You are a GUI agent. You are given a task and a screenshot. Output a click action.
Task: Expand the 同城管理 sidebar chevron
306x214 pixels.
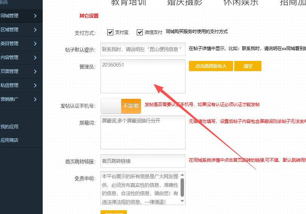[35, 16]
